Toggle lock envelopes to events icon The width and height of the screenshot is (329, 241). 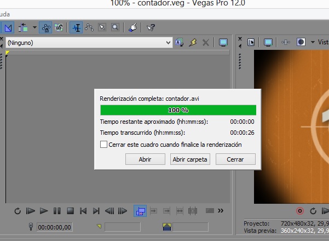click(x=45, y=27)
